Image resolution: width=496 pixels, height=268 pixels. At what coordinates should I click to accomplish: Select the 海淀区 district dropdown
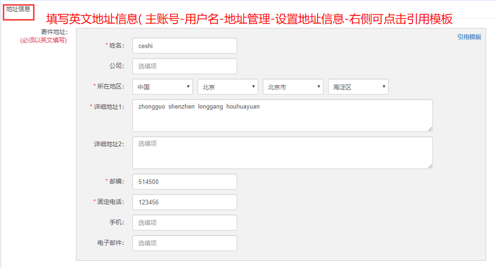click(358, 87)
